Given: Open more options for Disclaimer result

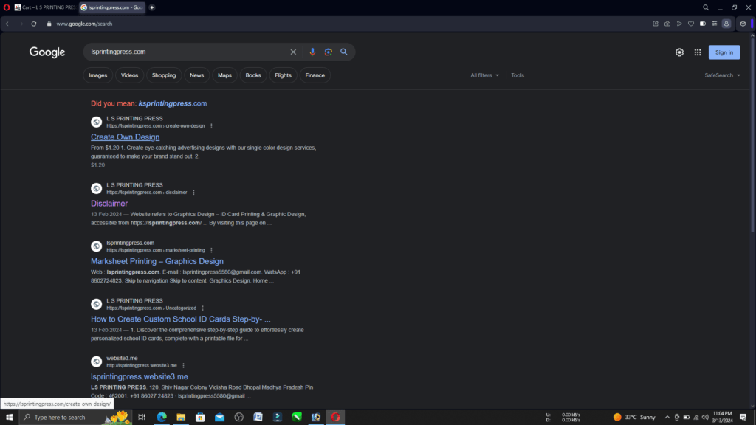Looking at the screenshot, I should 194,193.
